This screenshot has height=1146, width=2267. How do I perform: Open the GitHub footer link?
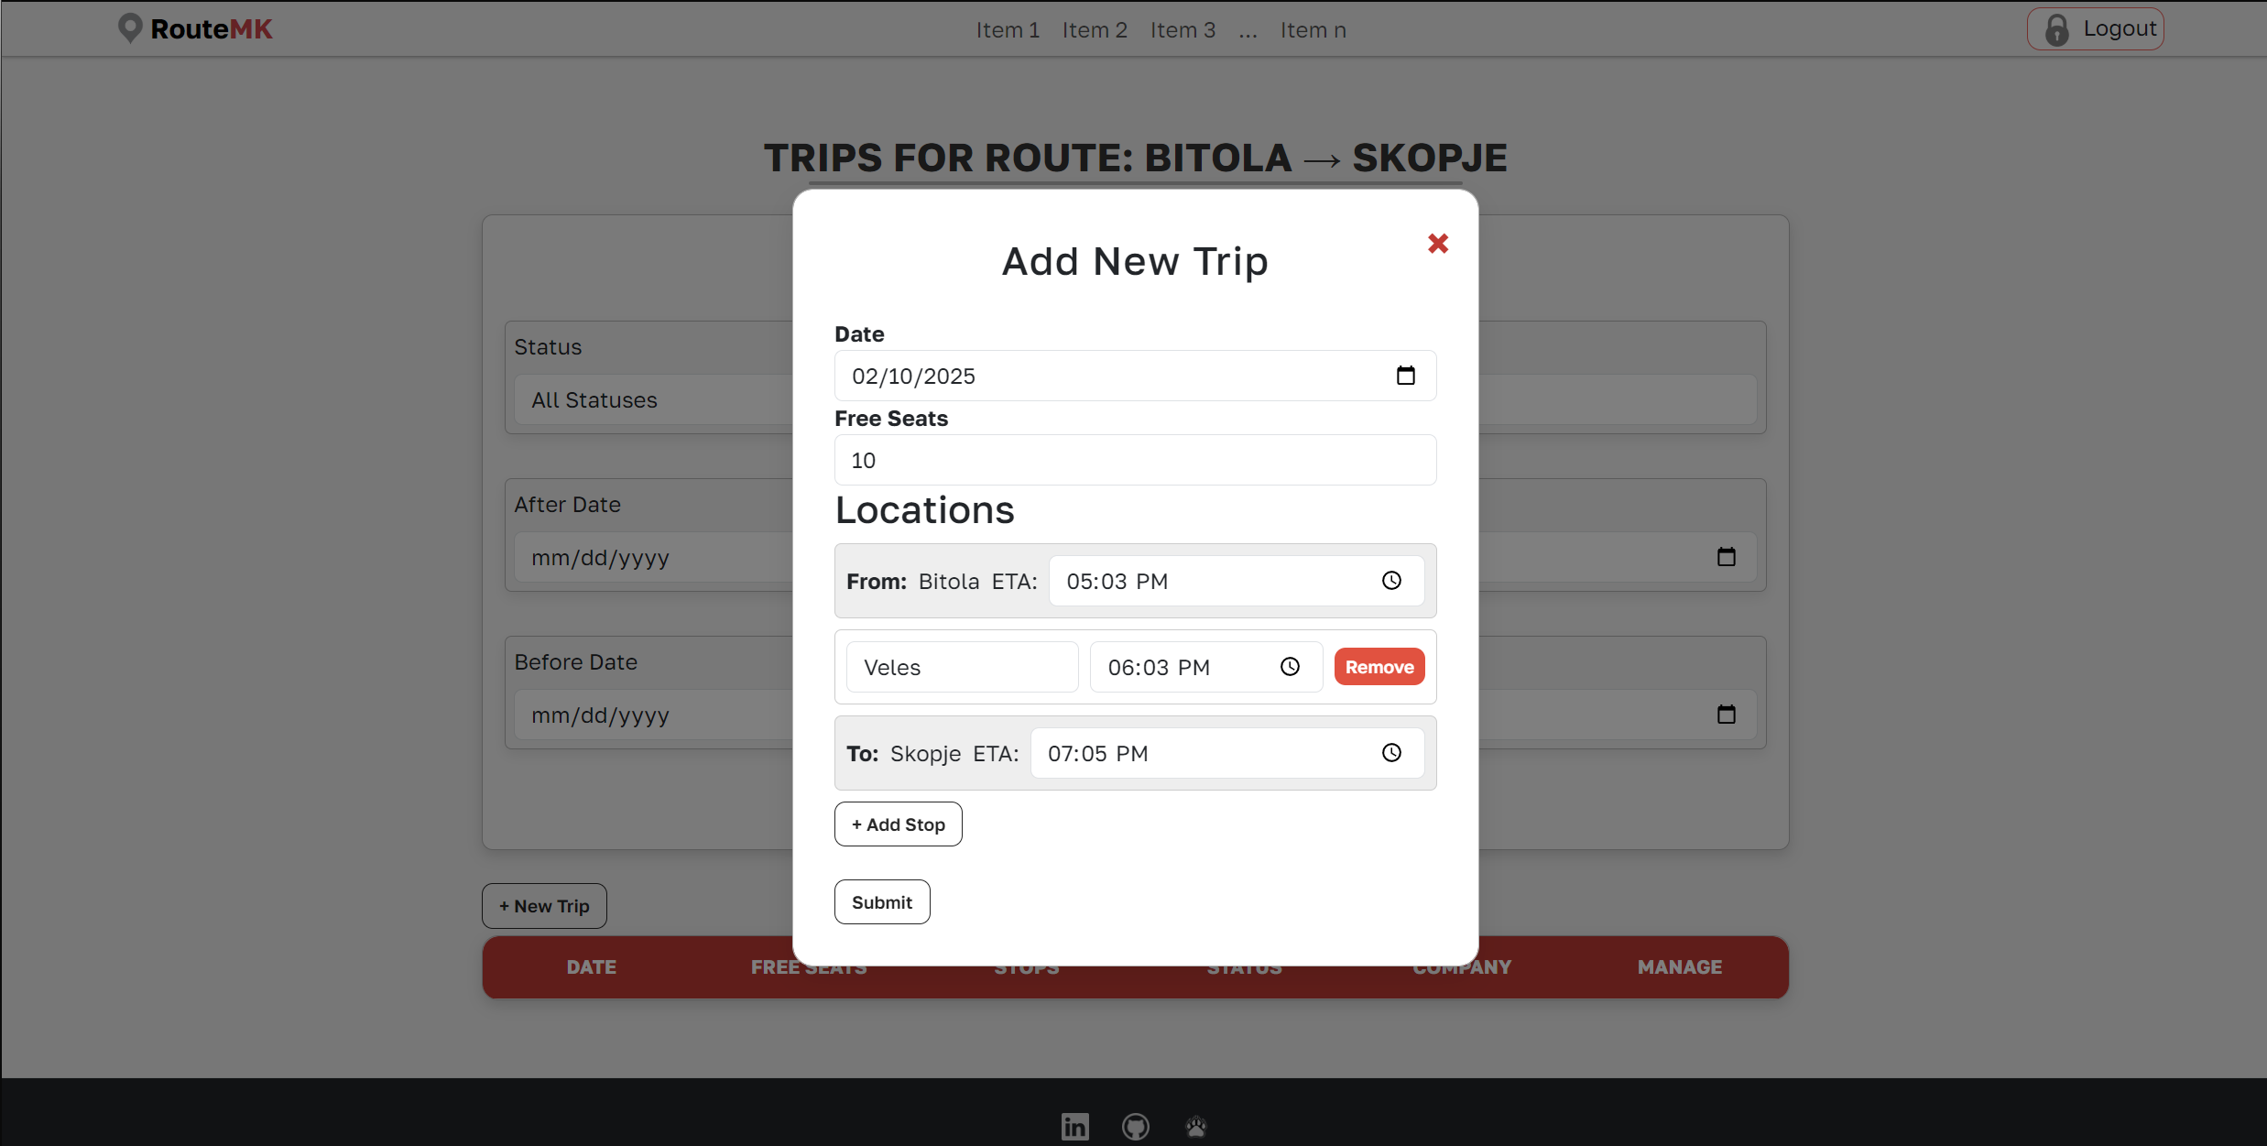[x=1135, y=1126]
